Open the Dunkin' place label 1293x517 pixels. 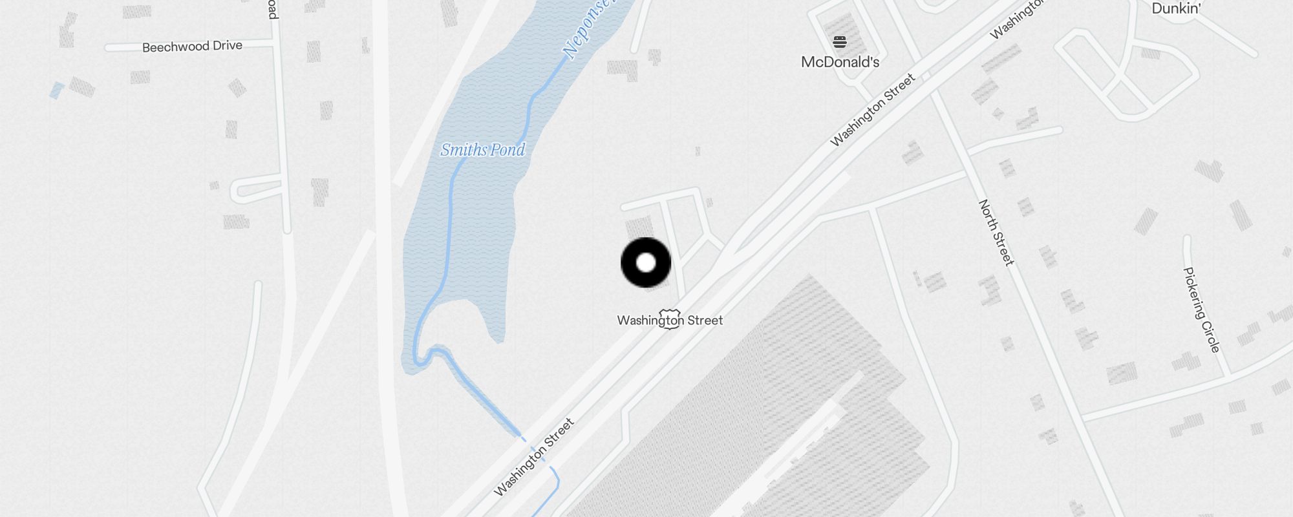click(x=1177, y=8)
